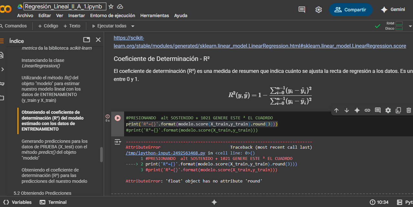
Task: Click Coeficiente de Determinación - R² heading
Action: pos(162,59)
